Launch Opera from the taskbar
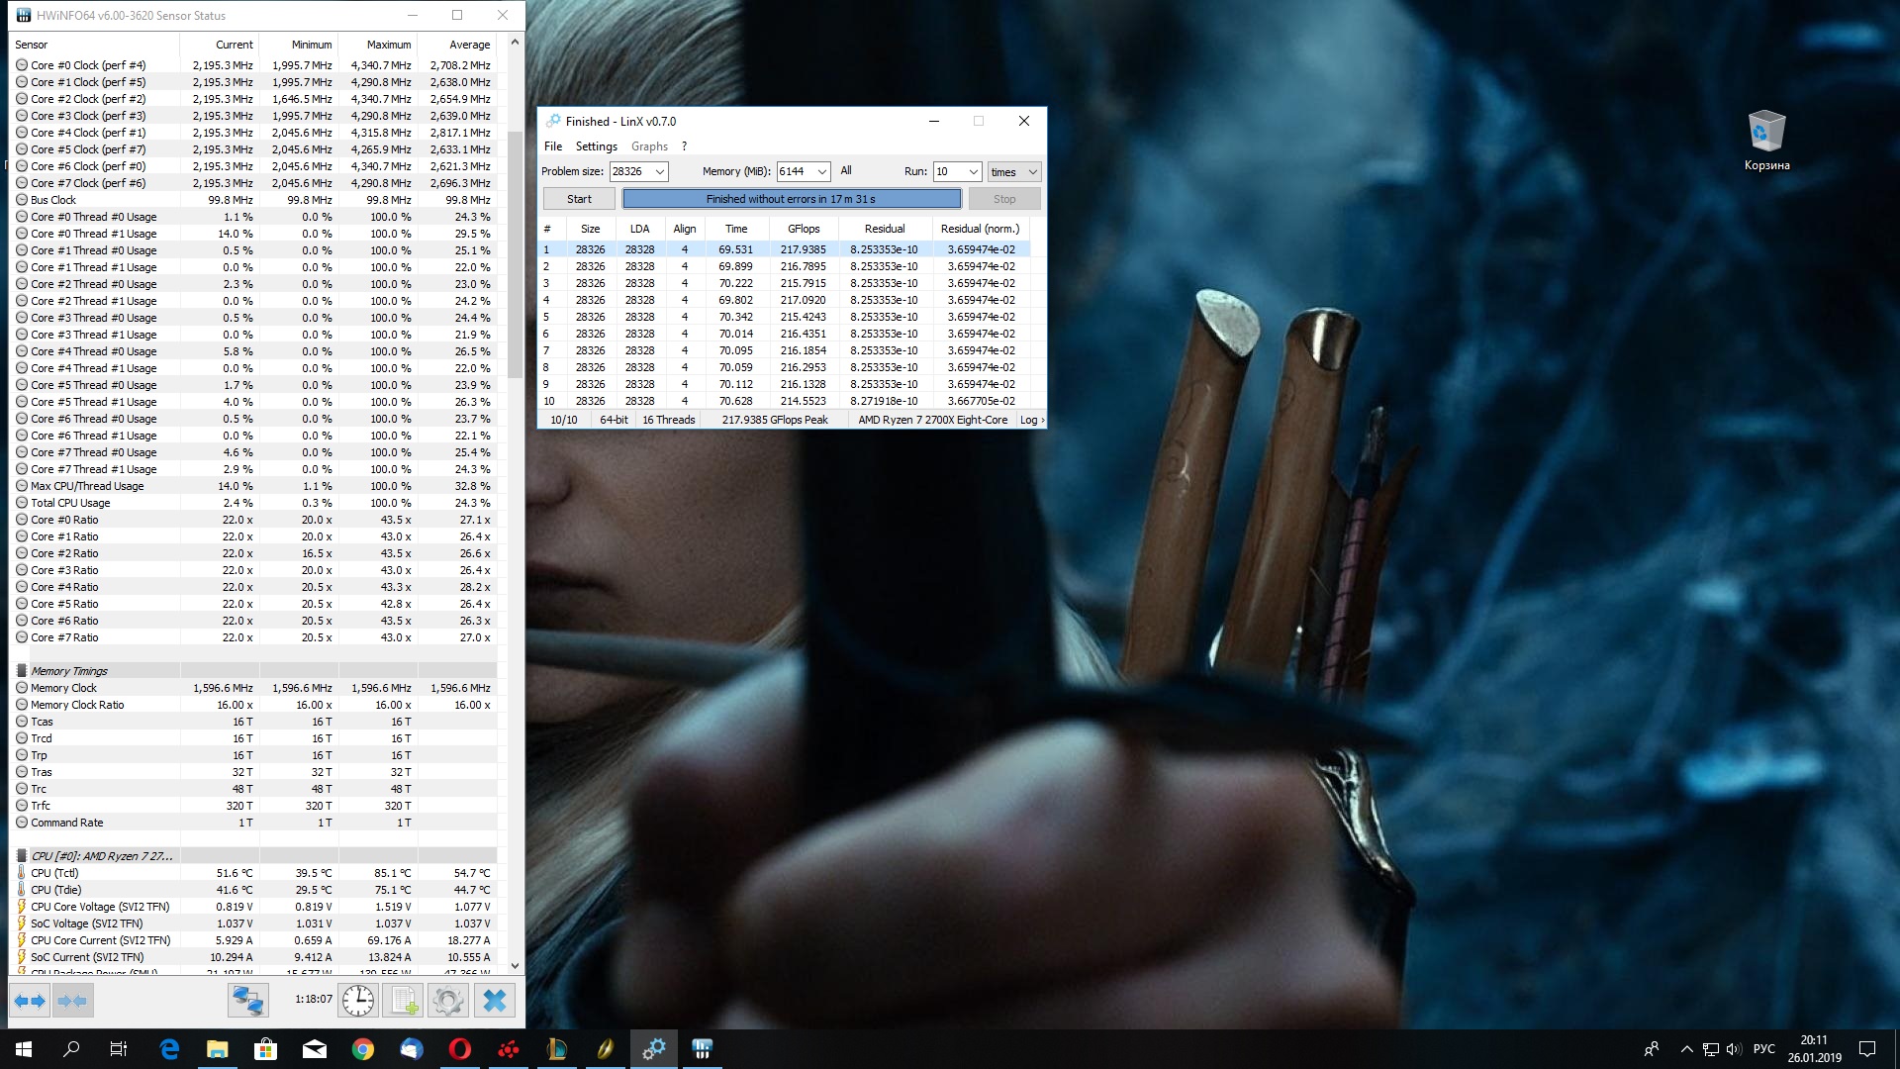This screenshot has width=1900, height=1069. (460, 1049)
